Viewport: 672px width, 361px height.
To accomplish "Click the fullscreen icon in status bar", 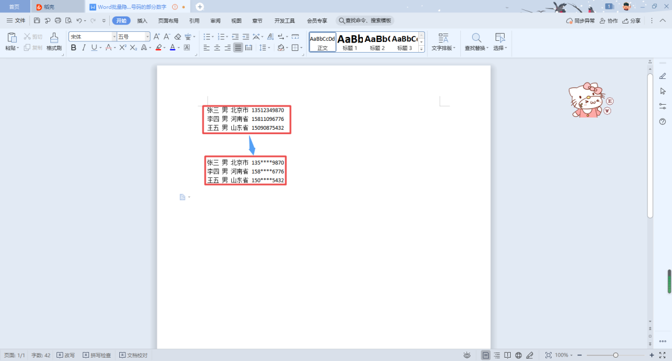I will (662, 355).
